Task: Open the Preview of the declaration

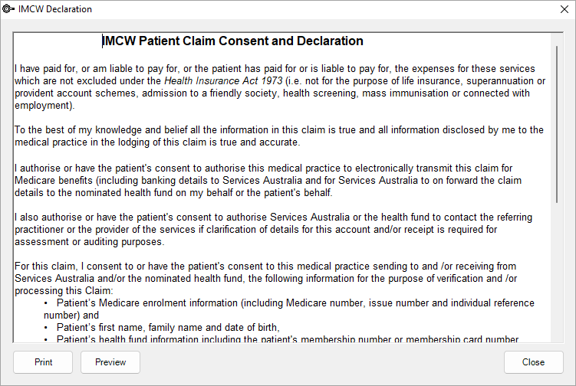Action: 110,362
